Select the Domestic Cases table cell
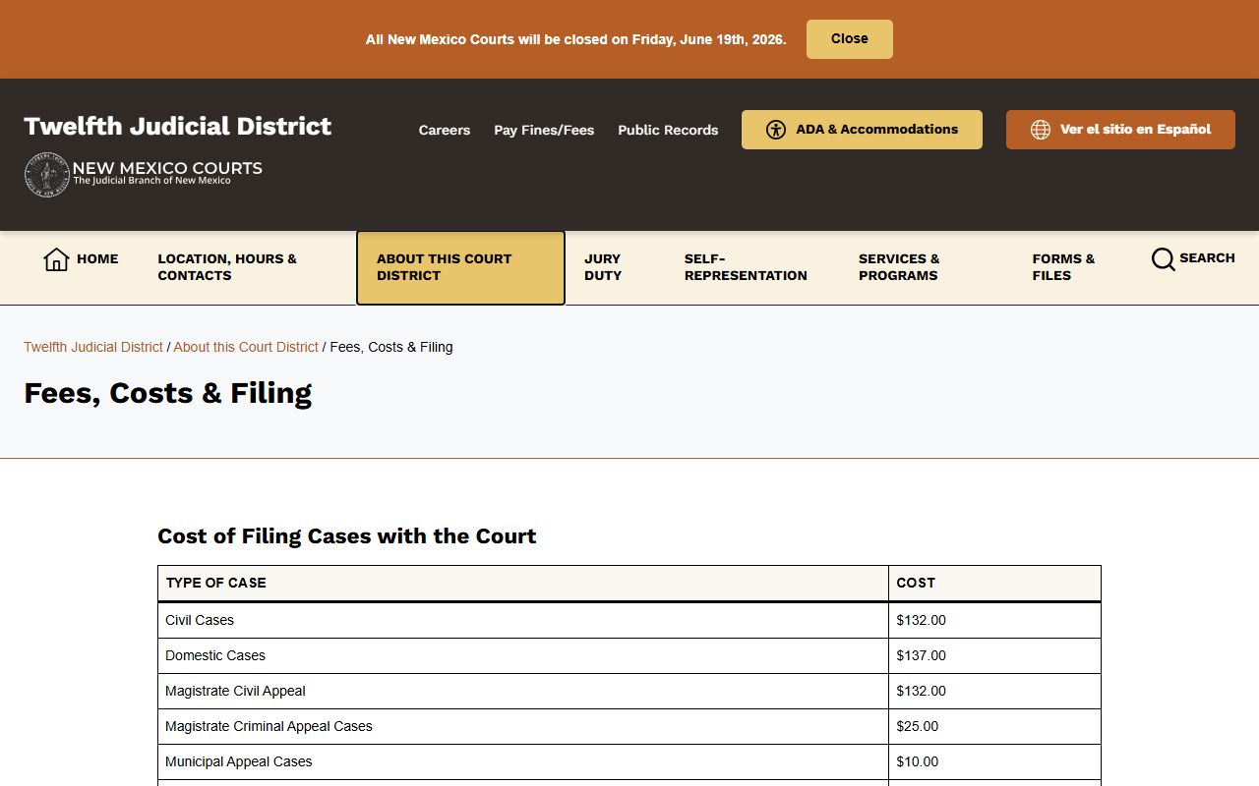The image size is (1259, 786). pyautogui.click(x=523, y=655)
